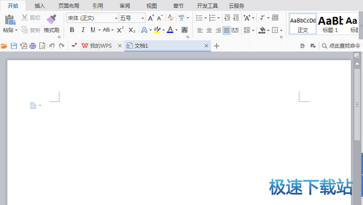Click the Redo arrow
Screen dimensions: 363x205
(61, 46)
